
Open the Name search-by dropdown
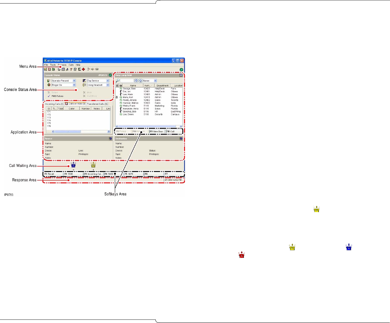pyautogui.click(x=155, y=81)
